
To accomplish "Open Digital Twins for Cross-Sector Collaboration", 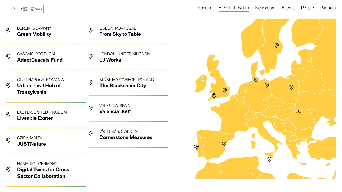I will pos(44,173).
